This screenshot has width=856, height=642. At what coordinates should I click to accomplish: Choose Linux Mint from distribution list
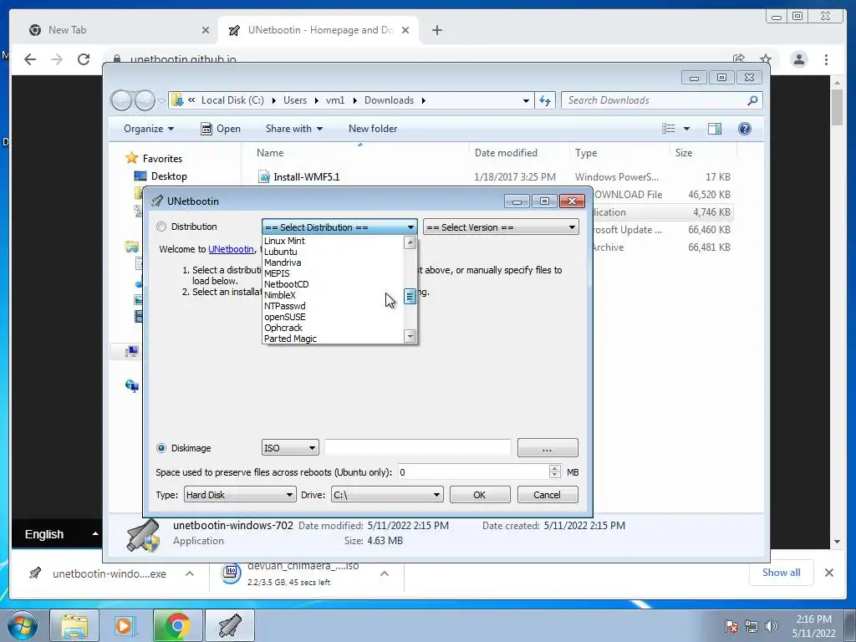point(284,241)
